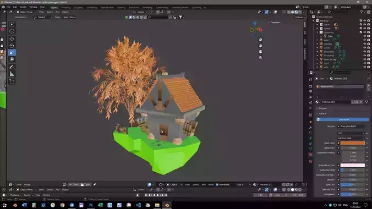Click the Windows Start button
The width and height of the screenshot is (372, 209).
[x=4, y=205]
